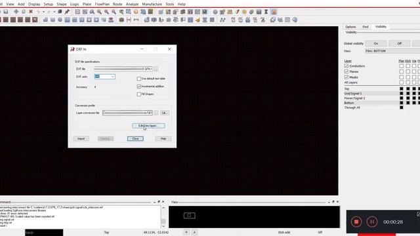Screen dimensions: 420x236
Task: Select the Copy tool icon
Action: (x=24, y=12)
